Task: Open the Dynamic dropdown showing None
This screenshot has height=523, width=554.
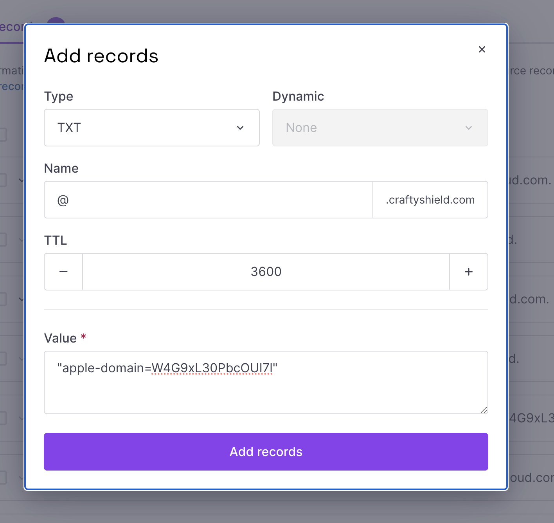Action: (x=380, y=128)
